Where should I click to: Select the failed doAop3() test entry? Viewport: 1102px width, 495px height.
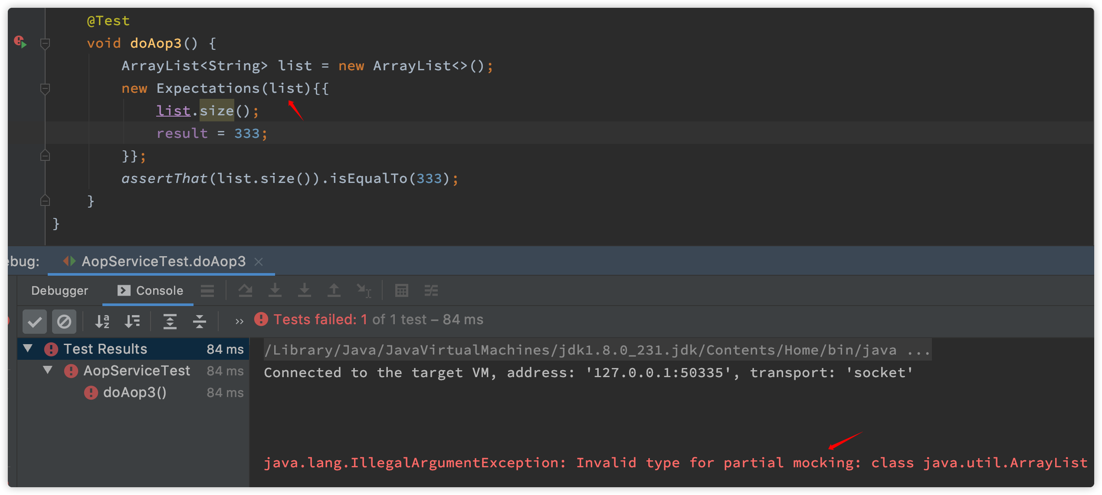pyautogui.click(x=134, y=392)
